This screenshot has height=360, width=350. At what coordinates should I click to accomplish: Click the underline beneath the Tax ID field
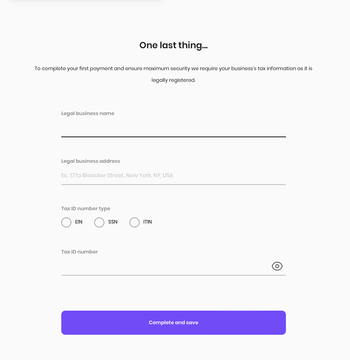point(174,275)
